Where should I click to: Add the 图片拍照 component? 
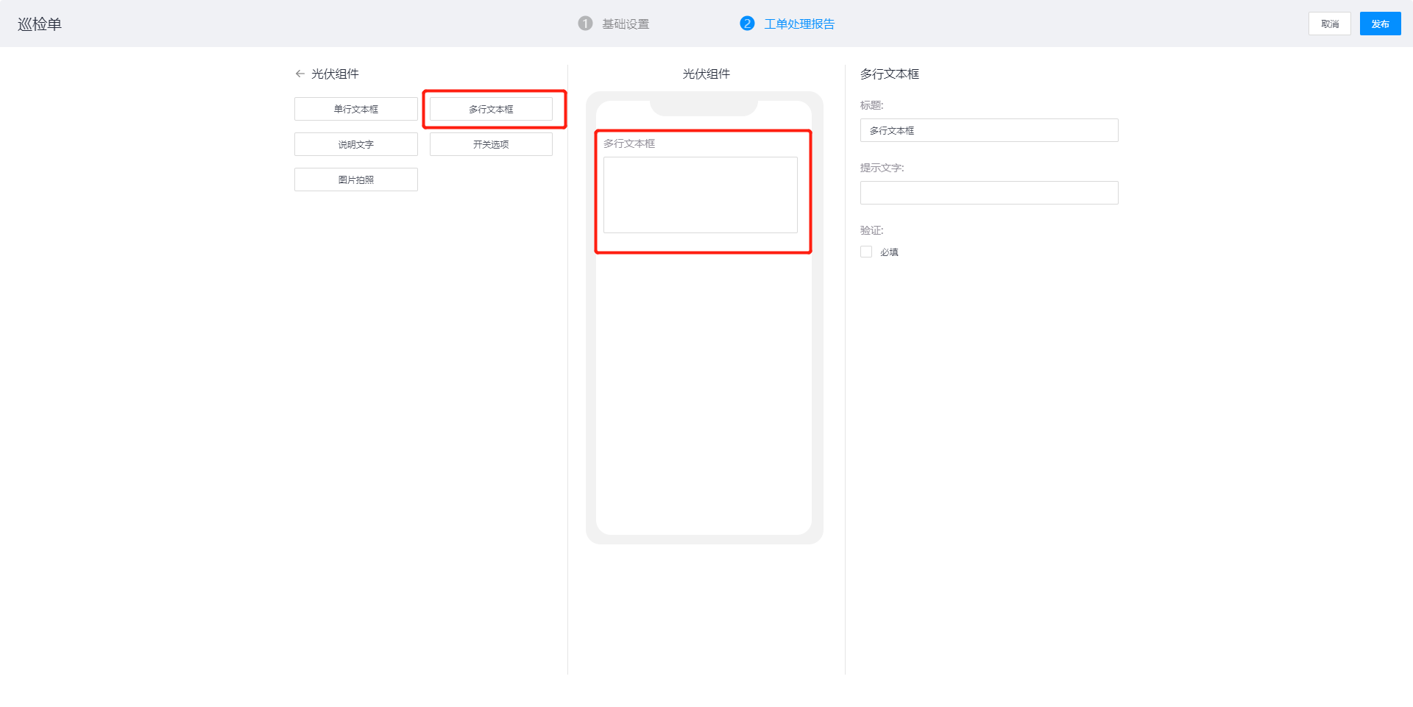point(355,180)
